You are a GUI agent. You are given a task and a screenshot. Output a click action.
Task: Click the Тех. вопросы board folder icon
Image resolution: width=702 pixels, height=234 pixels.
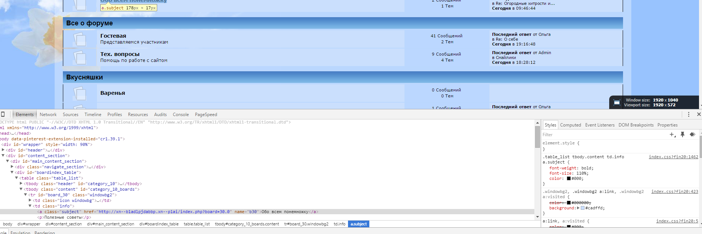(x=79, y=57)
